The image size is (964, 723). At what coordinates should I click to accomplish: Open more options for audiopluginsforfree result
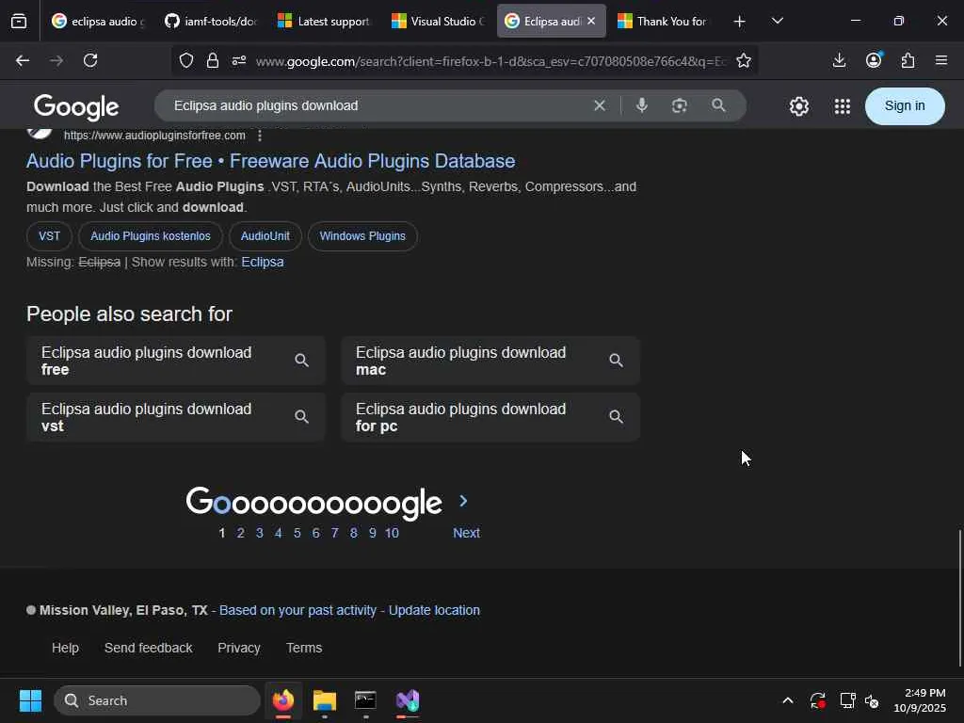pos(260,136)
